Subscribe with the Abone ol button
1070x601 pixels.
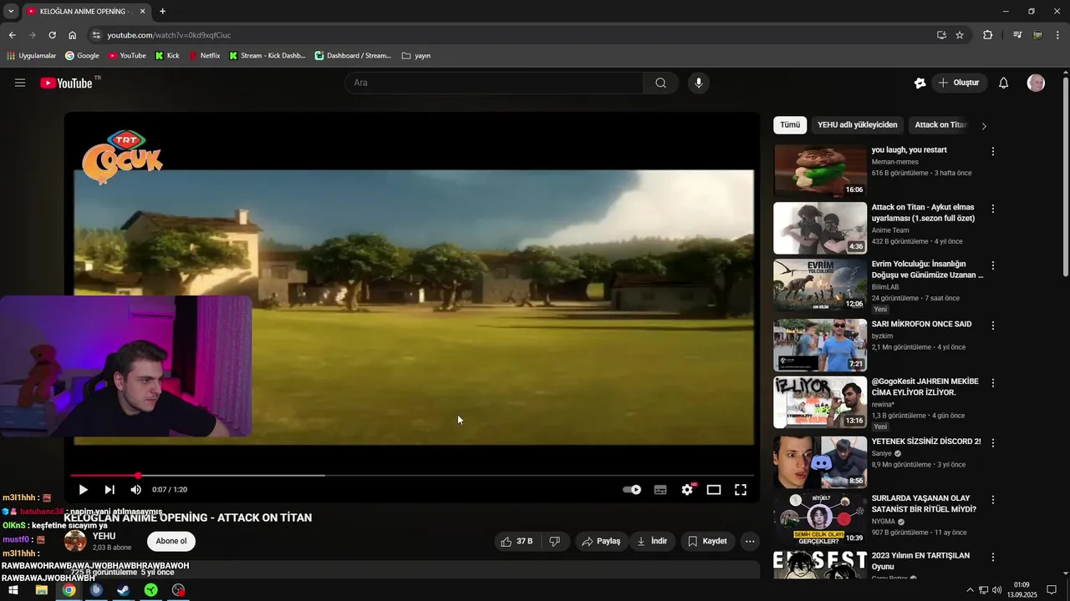[171, 541]
